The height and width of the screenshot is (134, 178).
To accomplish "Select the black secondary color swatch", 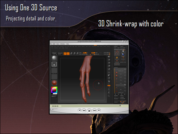I will pyautogui.click(x=52, y=94).
